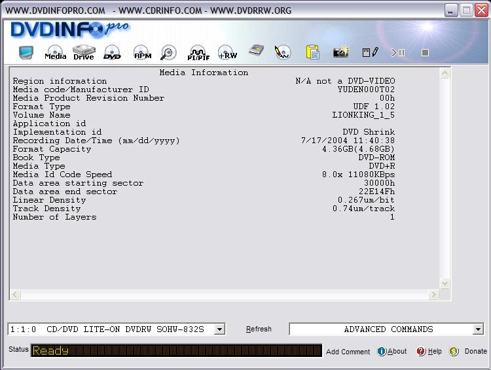This screenshot has width=491, height=370.
Task: Click Add Comment
Action: (348, 352)
